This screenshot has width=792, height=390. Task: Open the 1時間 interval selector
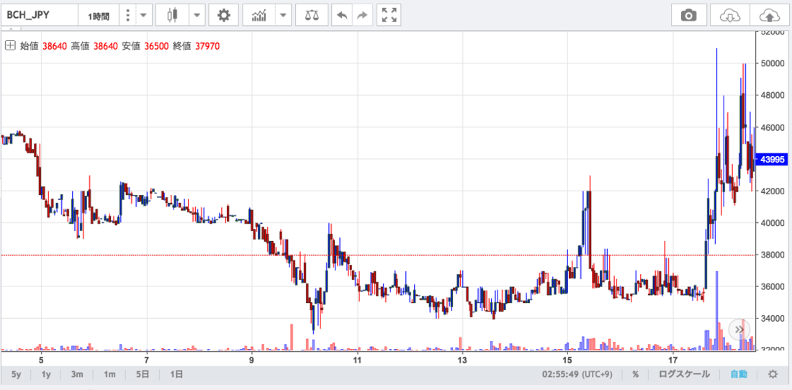tap(99, 16)
